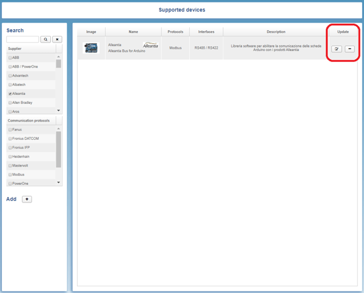Click the protocols list down scroll arrow
This screenshot has width=364, height=293.
point(58,182)
